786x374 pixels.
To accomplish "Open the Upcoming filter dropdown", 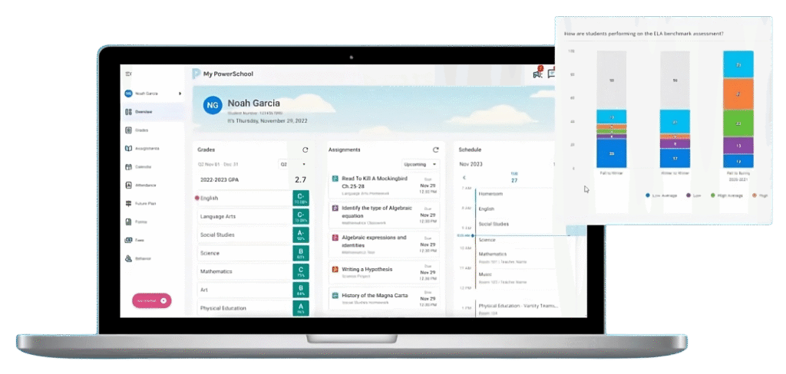I will [421, 164].
